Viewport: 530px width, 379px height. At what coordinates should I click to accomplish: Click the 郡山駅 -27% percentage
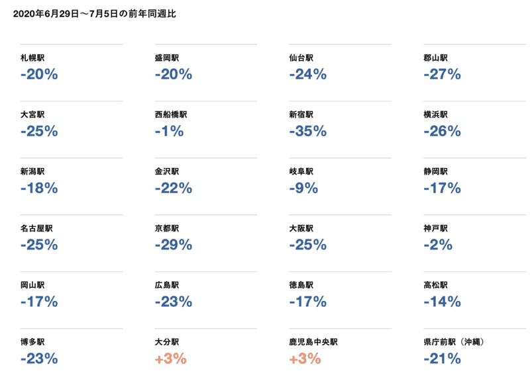pos(442,74)
